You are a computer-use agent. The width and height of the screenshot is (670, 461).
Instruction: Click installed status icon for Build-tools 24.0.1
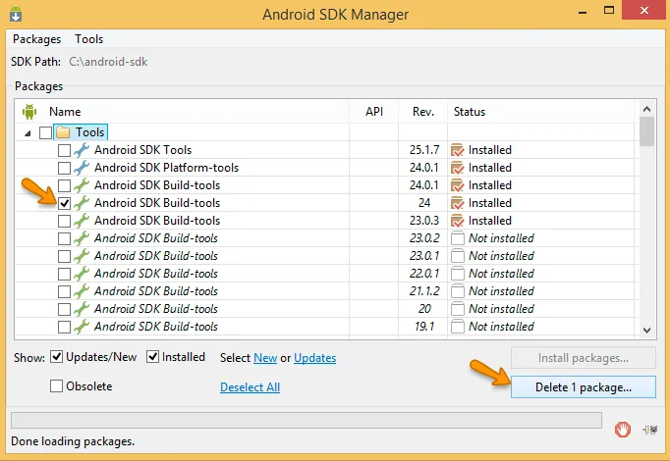pos(457,185)
